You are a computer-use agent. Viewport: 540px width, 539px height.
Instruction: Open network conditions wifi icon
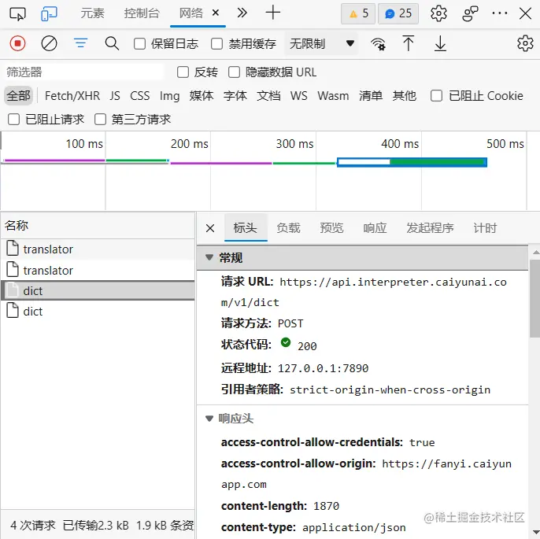pyautogui.click(x=378, y=44)
